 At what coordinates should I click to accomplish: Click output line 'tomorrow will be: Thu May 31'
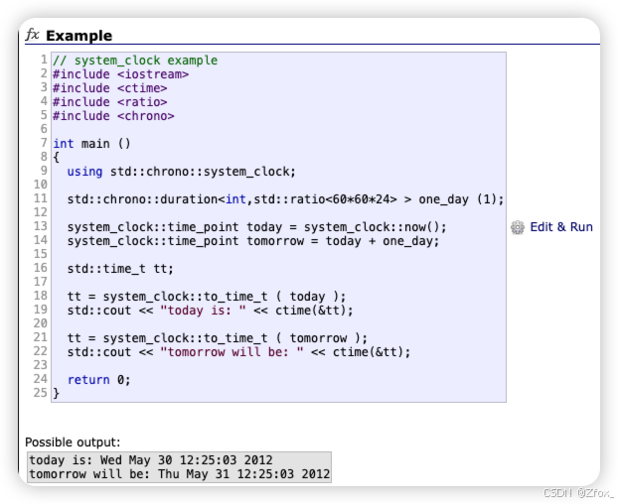point(180,474)
